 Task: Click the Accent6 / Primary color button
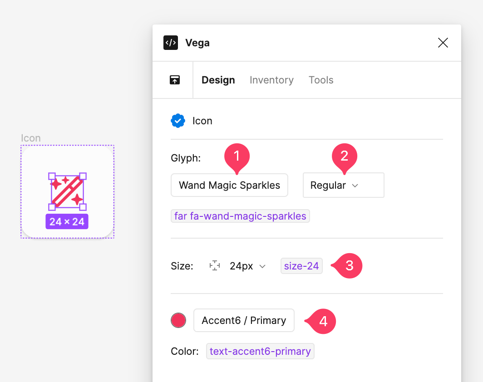244,320
